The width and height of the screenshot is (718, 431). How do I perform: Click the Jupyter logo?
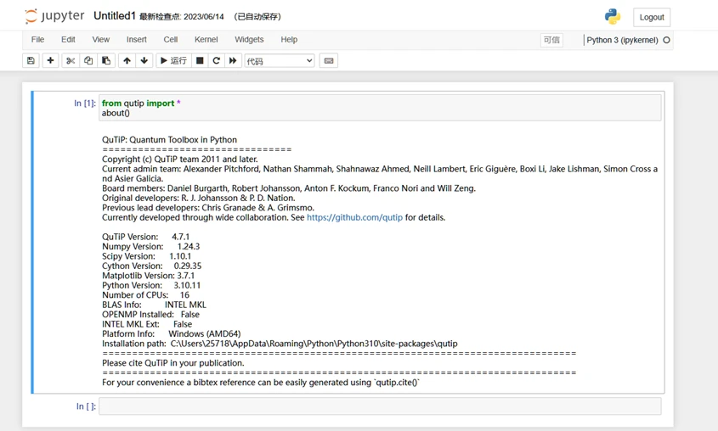tap(54, 16)
